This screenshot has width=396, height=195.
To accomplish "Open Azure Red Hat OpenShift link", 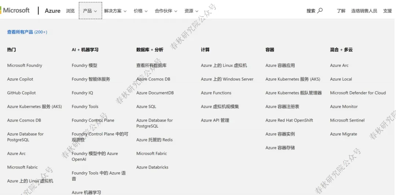I will (x=289, y=120).
